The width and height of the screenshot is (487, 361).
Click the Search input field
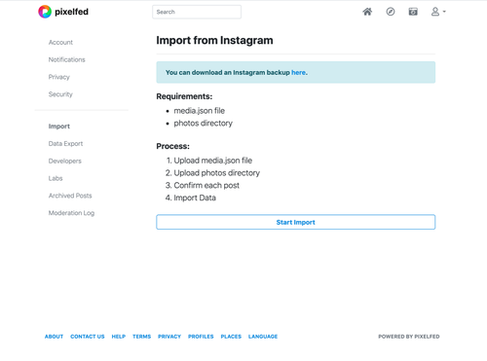point(197,12)
